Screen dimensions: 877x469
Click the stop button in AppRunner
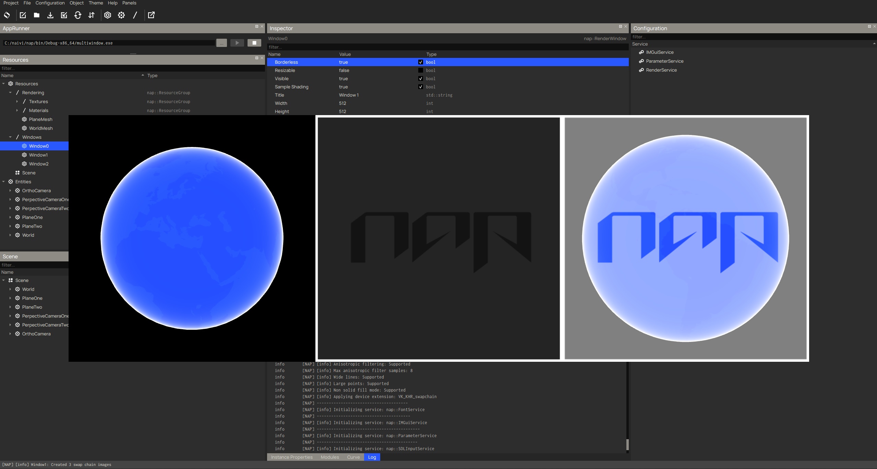coord(254,42)
